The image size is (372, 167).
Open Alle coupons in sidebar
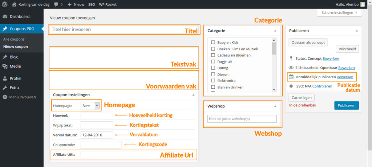point(14,39)
